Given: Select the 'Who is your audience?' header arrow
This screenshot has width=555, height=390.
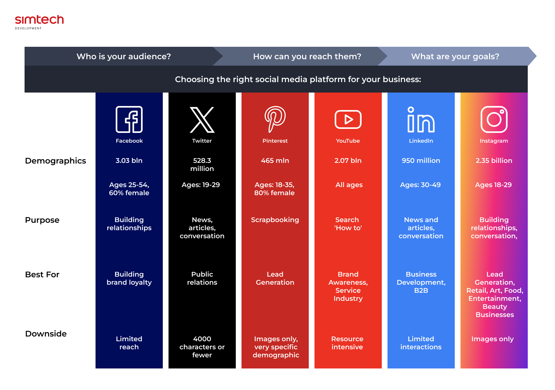Looking at the screenshot, I should [124, 56].
